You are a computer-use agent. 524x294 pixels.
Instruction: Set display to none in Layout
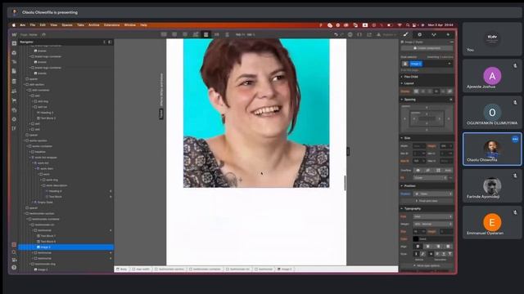(x=449, y=91)
